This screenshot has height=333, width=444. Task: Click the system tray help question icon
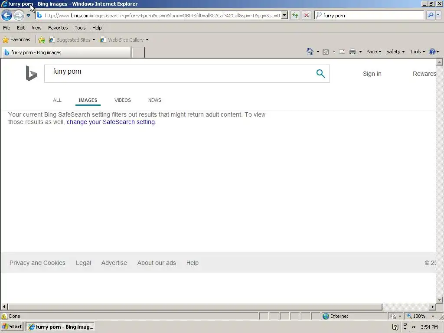click(x=395, y=327)
